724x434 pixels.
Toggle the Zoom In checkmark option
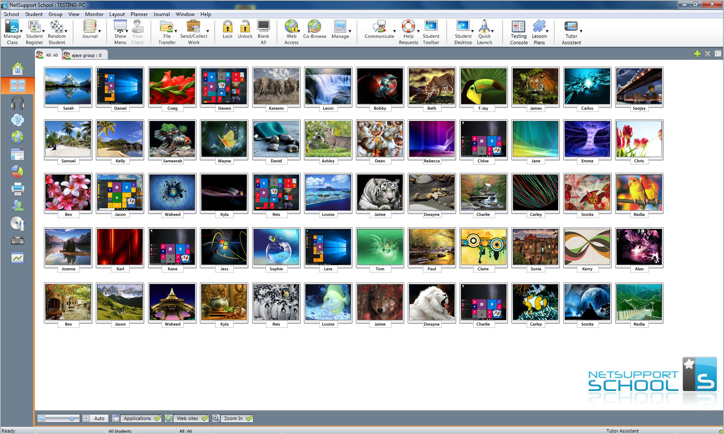tap(249, 419)
